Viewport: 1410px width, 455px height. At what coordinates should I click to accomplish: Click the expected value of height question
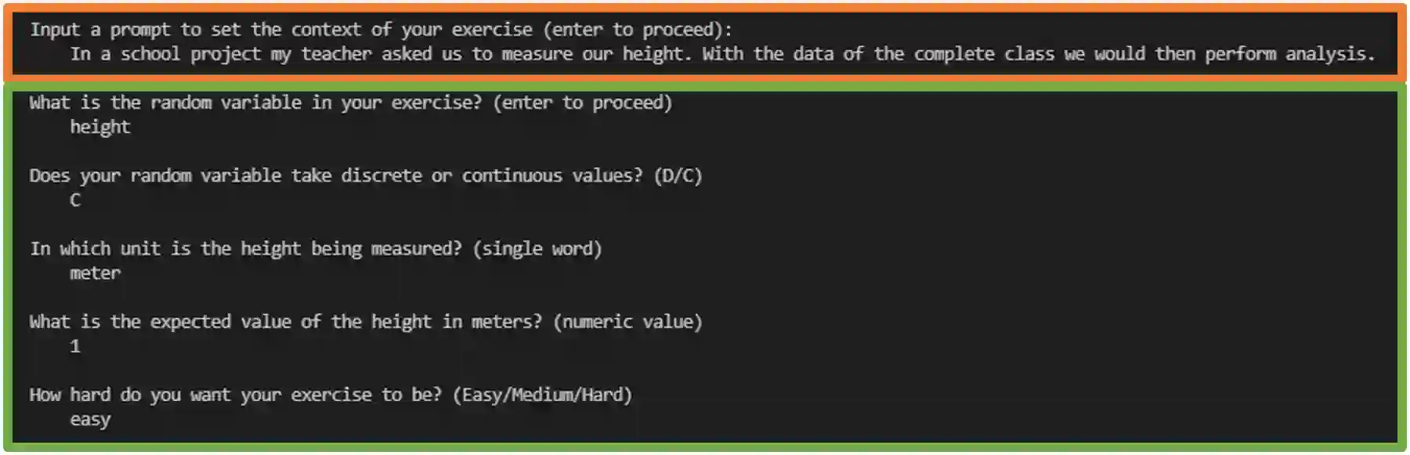click(285, 322)
